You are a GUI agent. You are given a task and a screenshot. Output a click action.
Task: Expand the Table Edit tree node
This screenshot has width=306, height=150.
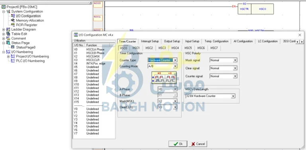coord(4,34)
